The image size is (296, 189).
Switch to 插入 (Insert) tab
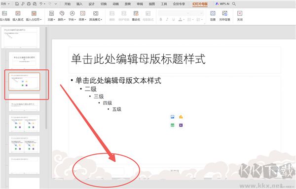point(79,4)
